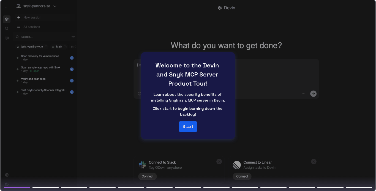Open the Verify and scan repo session

[45, 81]
